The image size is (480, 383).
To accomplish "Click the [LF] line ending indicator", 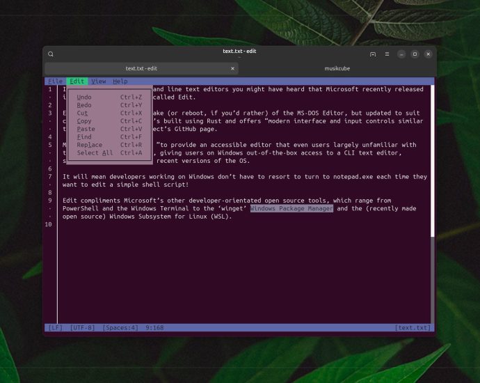I will click(x=56, y=328).
